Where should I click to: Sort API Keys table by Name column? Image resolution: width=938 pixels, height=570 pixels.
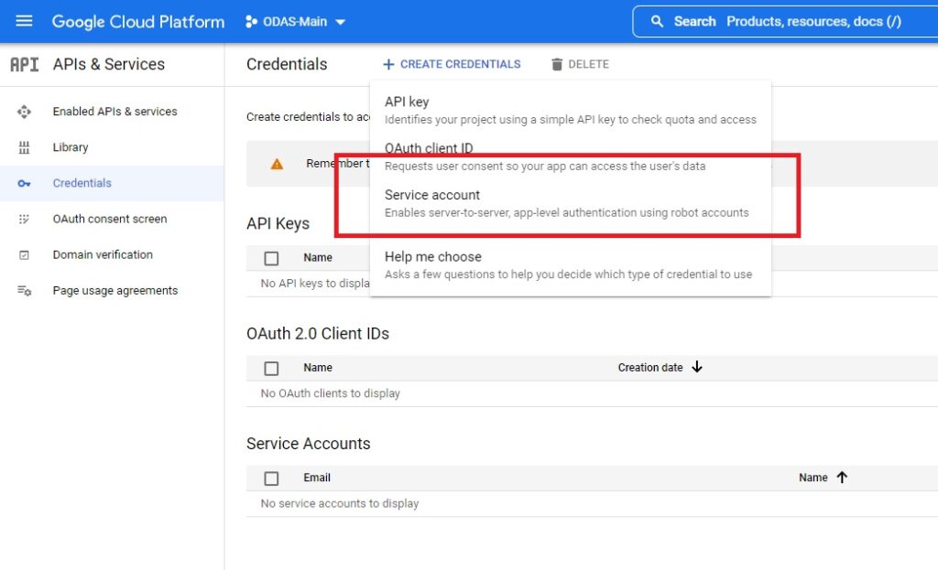(x=318, y=257)
